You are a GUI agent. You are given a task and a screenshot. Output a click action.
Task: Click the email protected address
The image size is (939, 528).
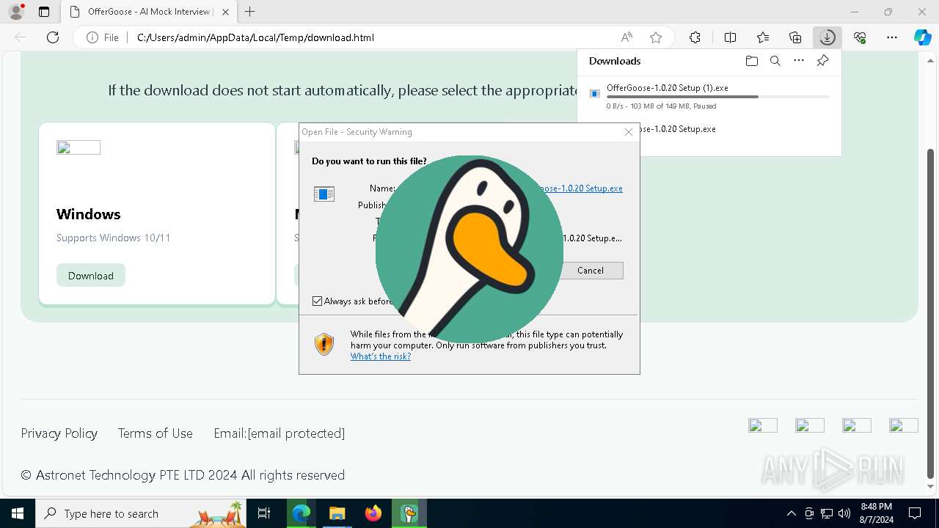click(x=296, y=433)
